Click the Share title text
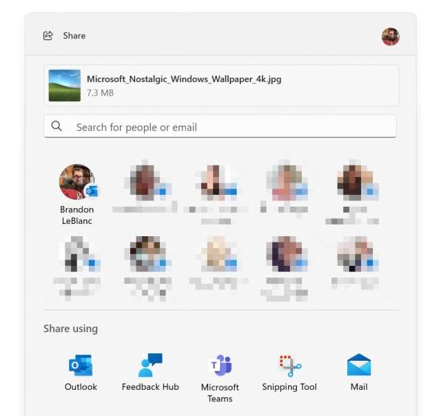 click(74, 36)
